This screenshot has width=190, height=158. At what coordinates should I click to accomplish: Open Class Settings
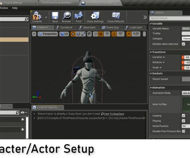(95, 17)
